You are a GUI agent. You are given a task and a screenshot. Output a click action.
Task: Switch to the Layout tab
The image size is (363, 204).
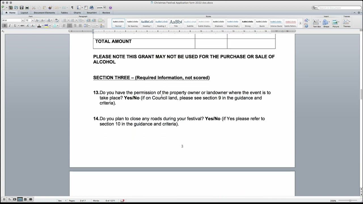point(24,13)
